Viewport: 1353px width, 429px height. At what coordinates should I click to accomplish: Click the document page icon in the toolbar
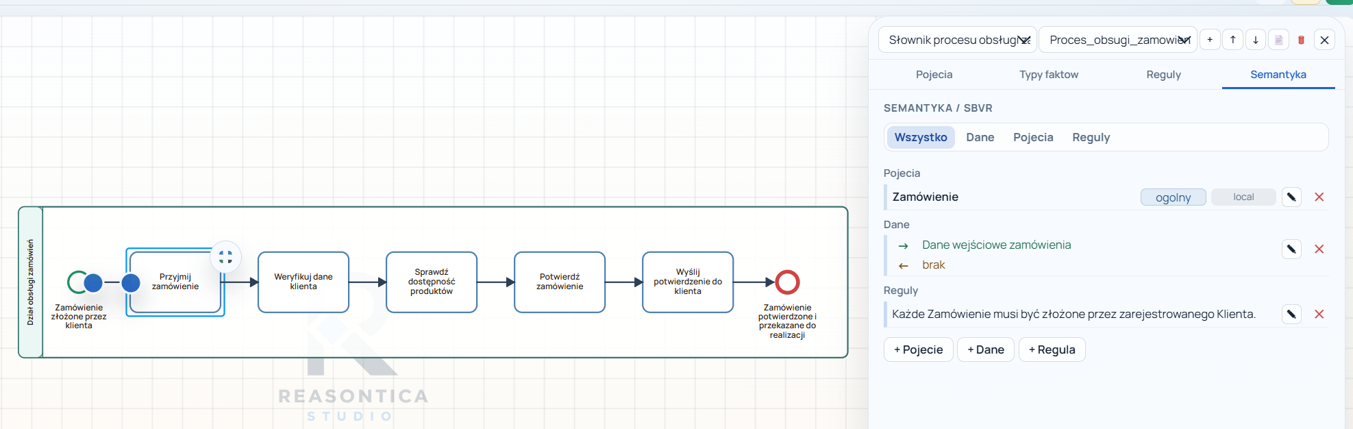1278,40
